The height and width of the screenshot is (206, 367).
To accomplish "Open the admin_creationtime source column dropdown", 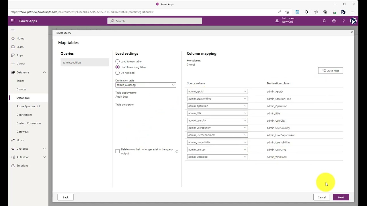I will pyautogui.click(x=217, y=99).
